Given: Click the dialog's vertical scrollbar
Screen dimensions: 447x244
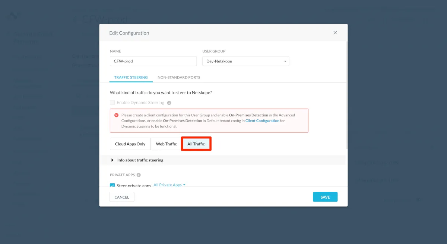Looking at the screenshot, I should tap(347, 93).
